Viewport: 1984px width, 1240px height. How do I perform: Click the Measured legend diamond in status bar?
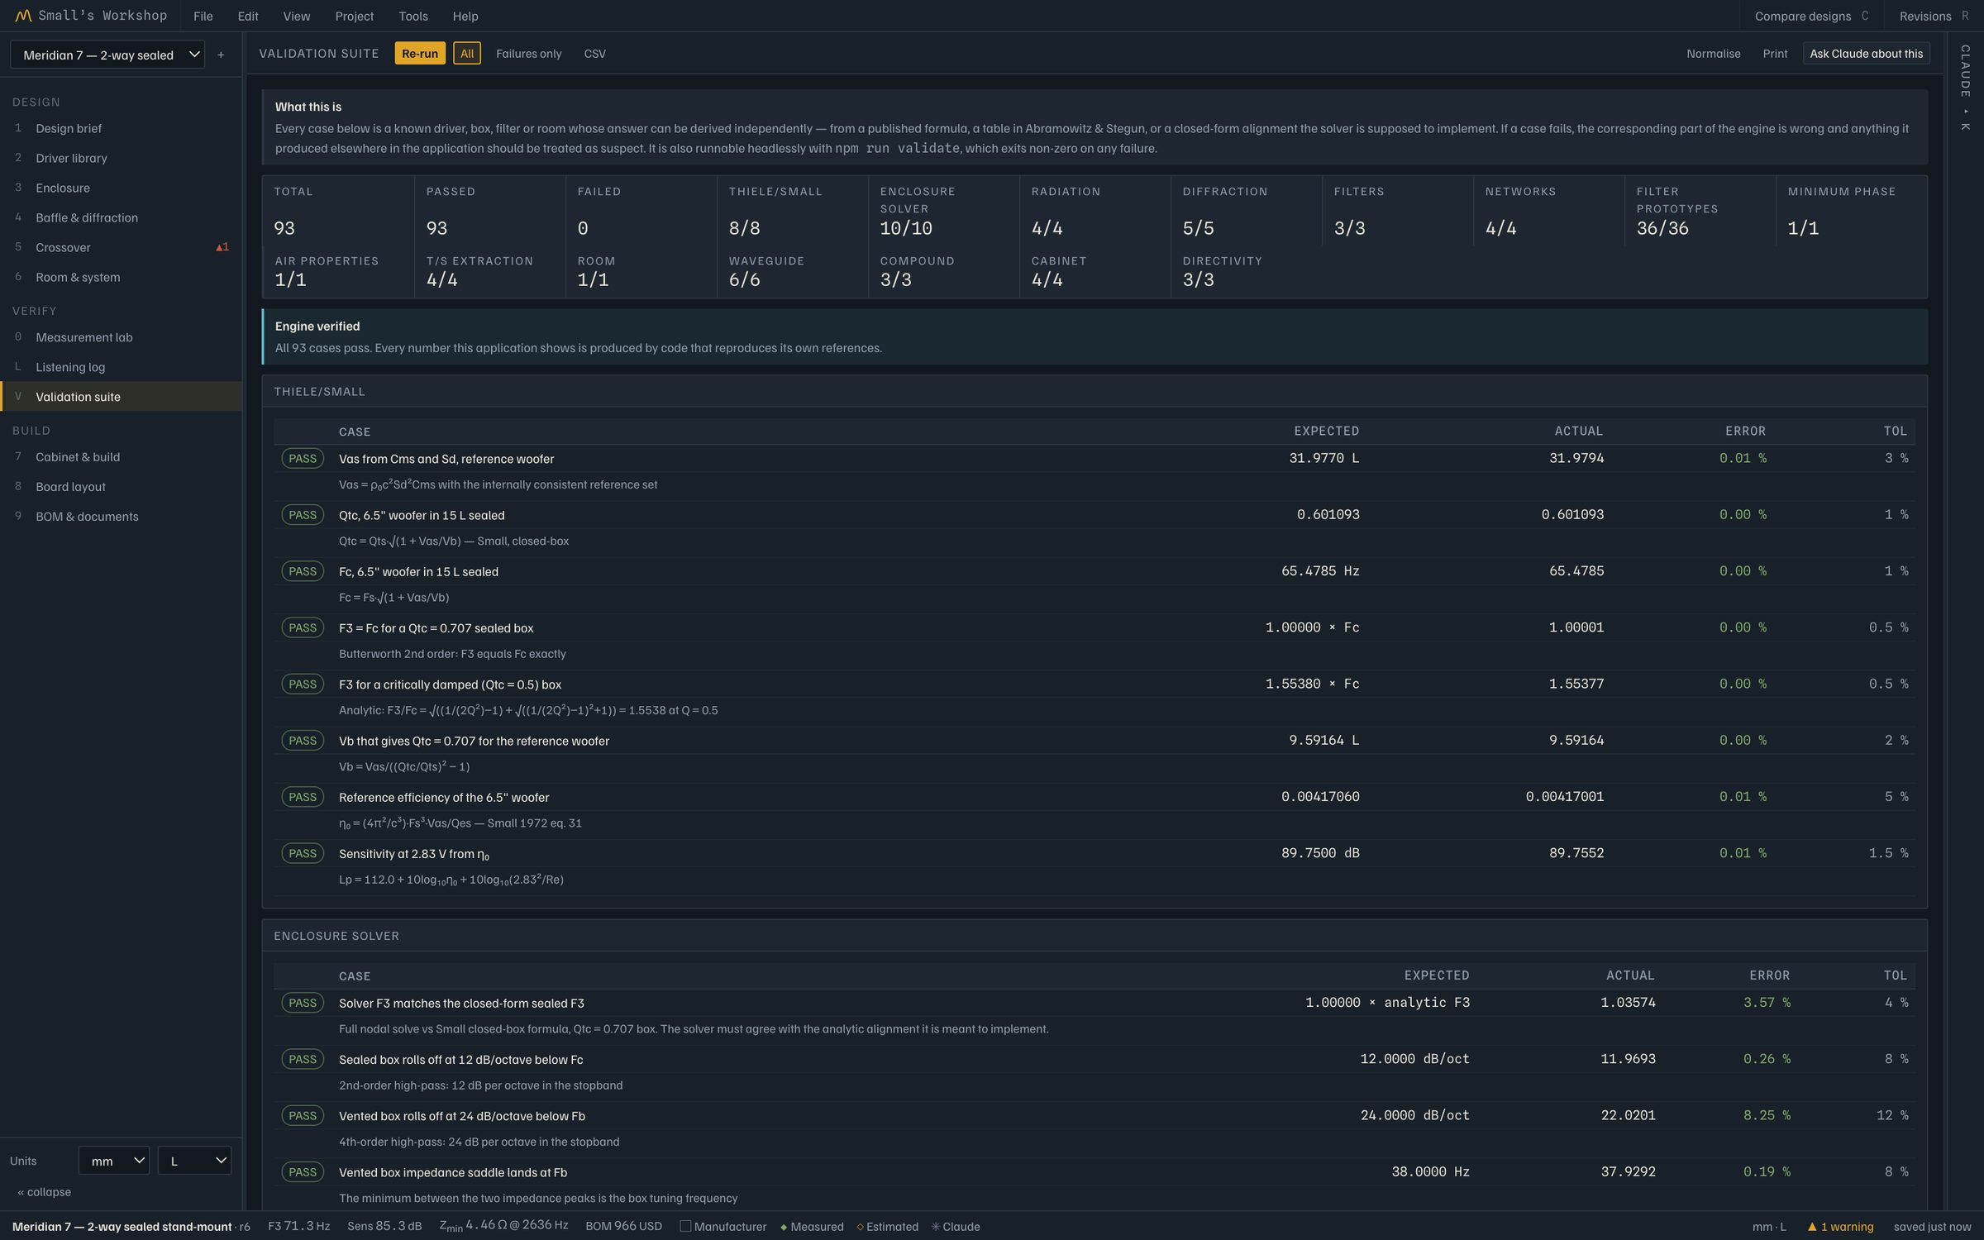point(783,1227)
